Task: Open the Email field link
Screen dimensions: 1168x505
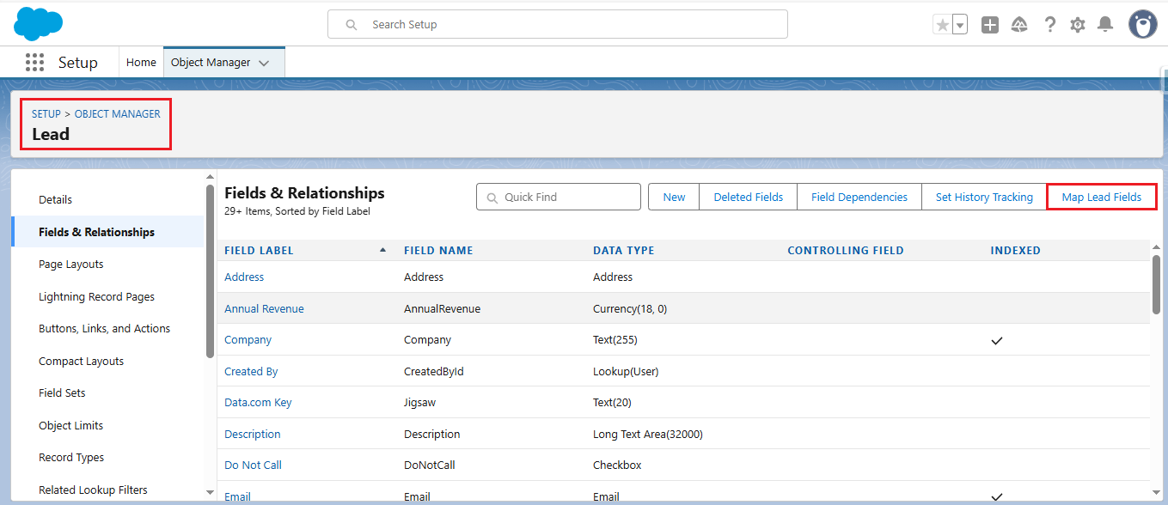Action: coord(237,496)
